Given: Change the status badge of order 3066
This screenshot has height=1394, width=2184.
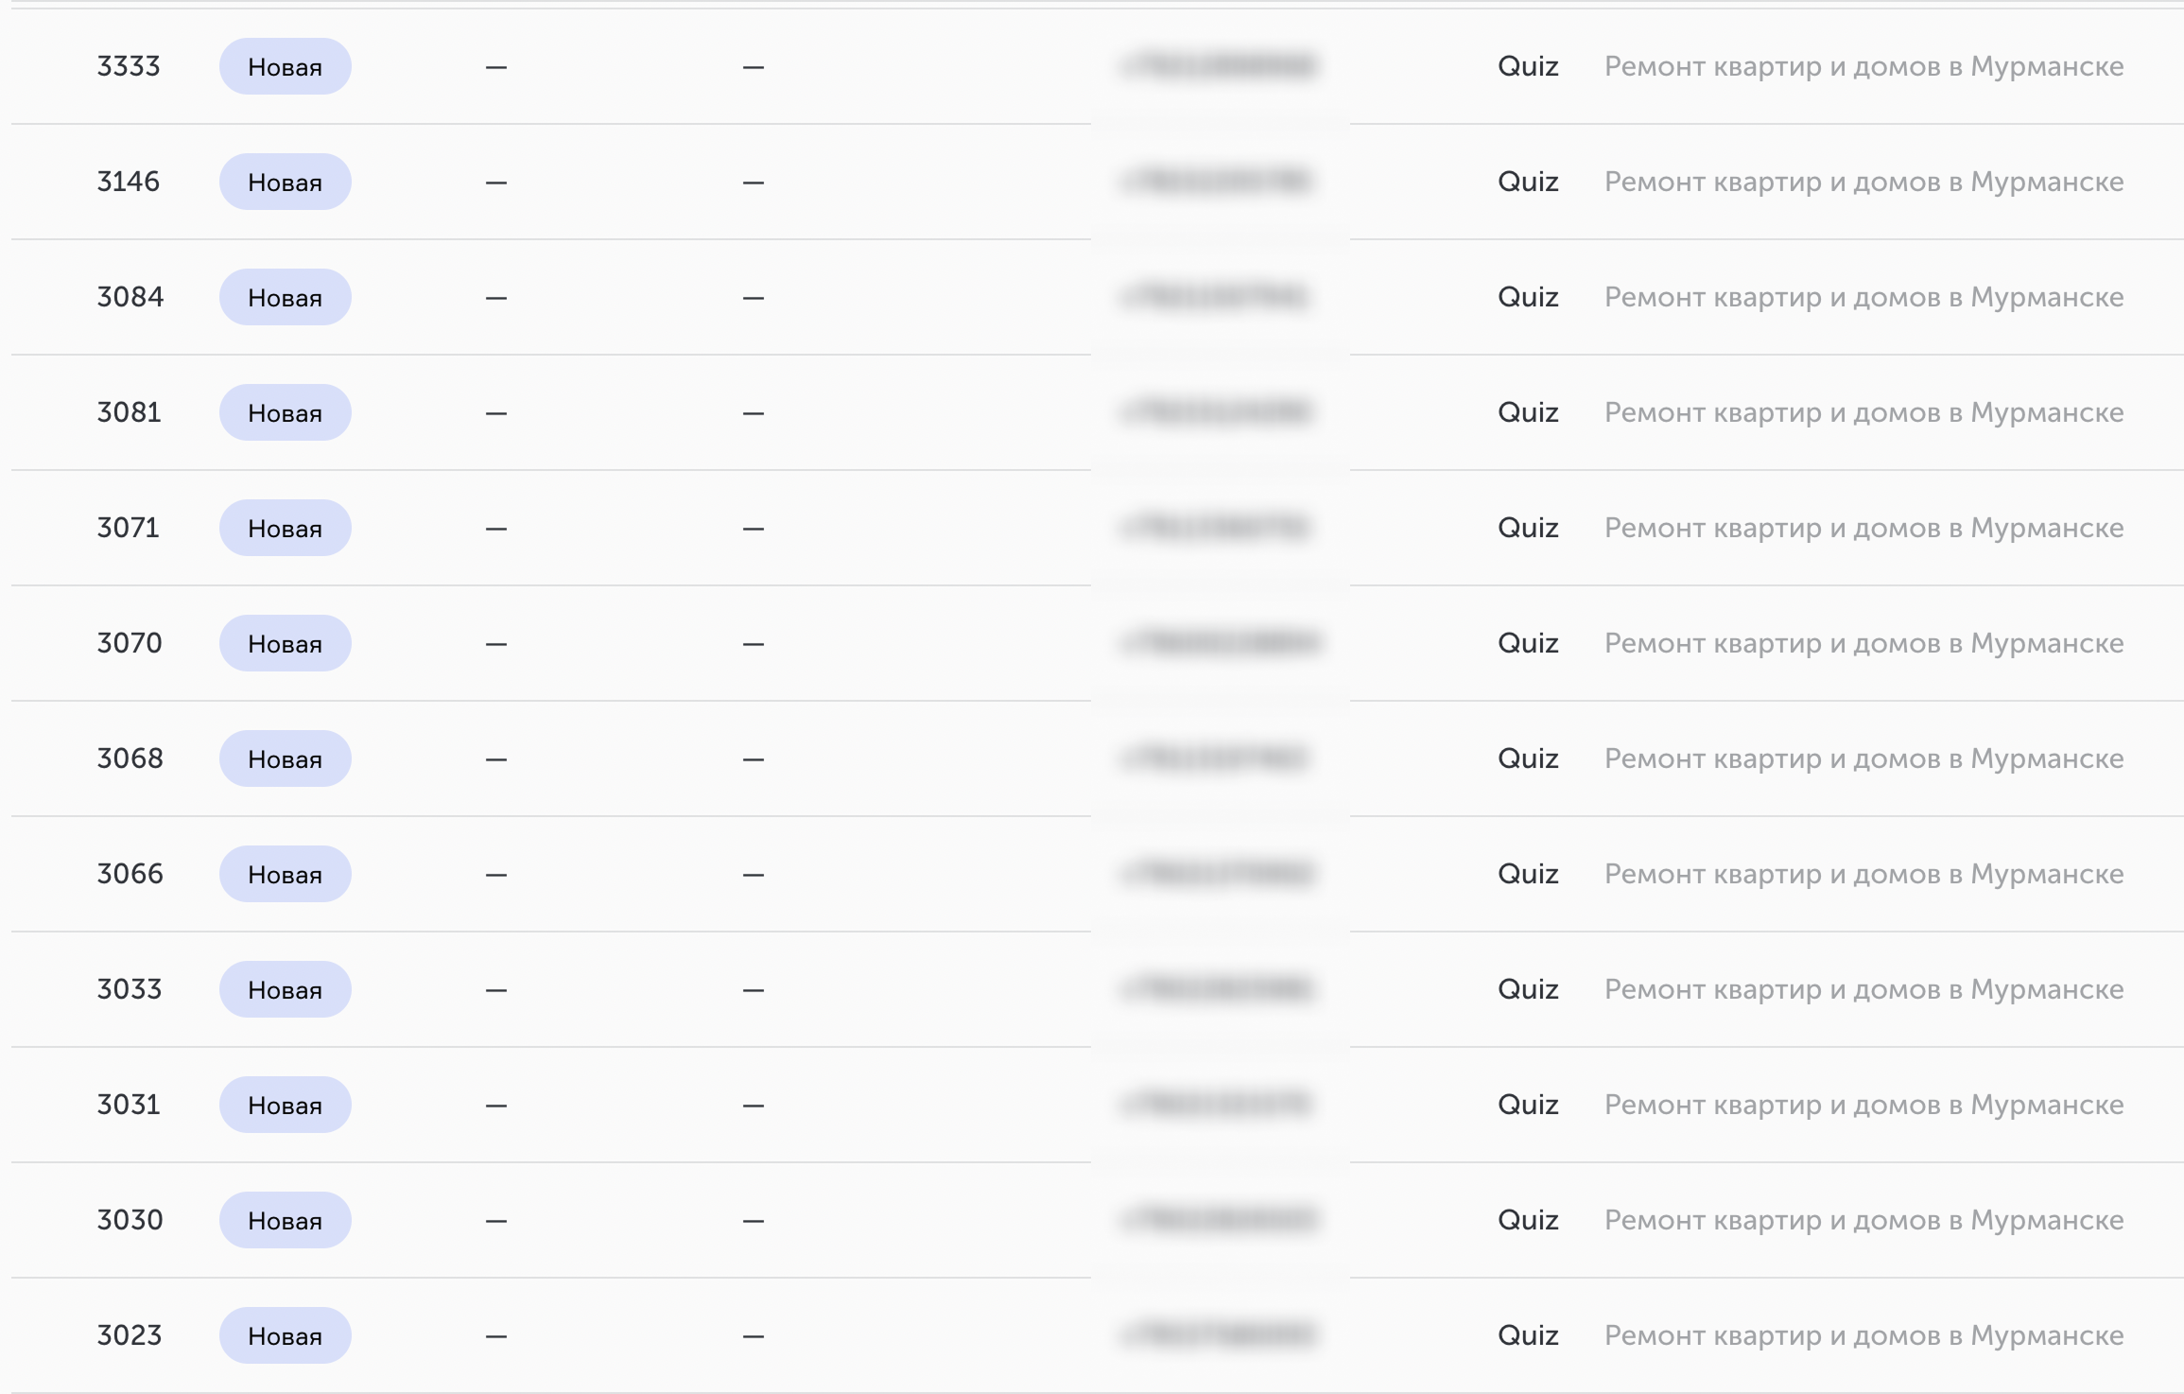Looking at the screenshot, I should pyautogui.click(x=285, y=874).
